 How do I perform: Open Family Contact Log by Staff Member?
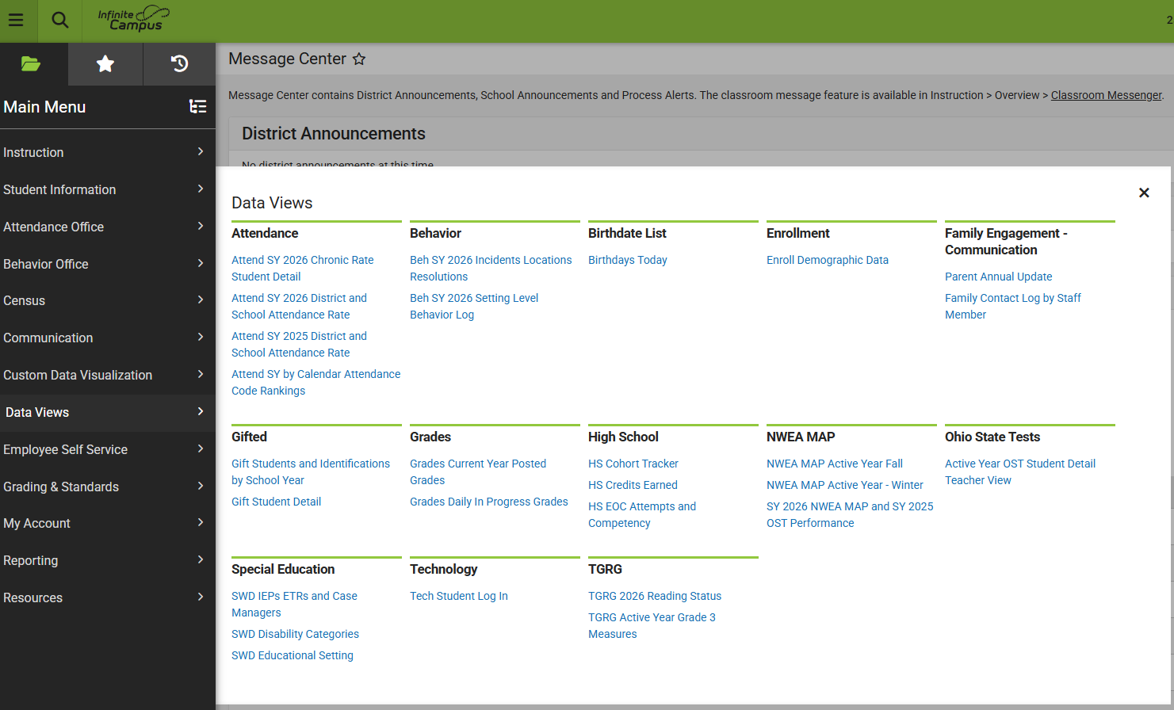[x=1013, y=306]
